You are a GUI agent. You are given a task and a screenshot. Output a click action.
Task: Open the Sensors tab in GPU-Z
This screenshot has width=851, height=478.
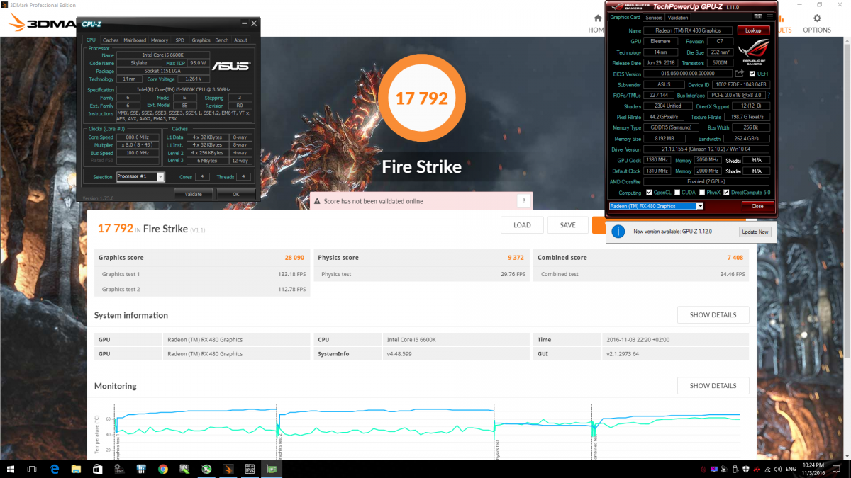654,17
